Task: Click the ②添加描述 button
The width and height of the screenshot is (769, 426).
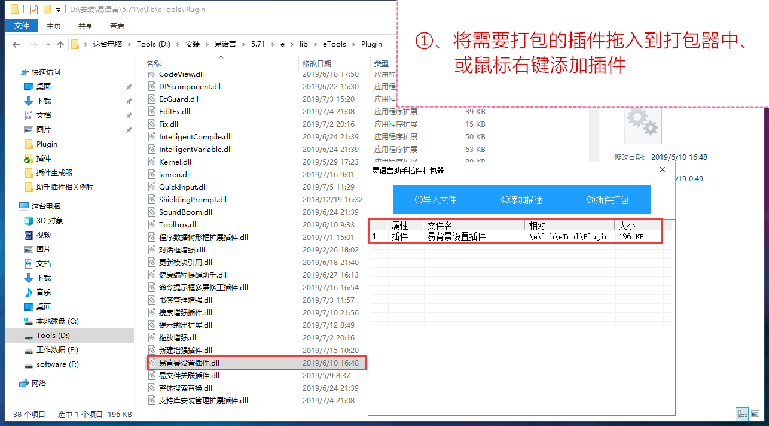Action: 521,200
